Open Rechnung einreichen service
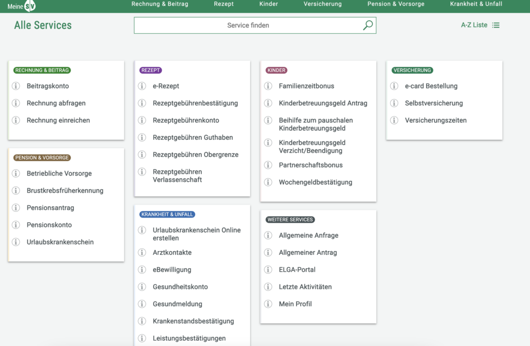530x346 pixels. pyautogui.click(x=58, y=120)
